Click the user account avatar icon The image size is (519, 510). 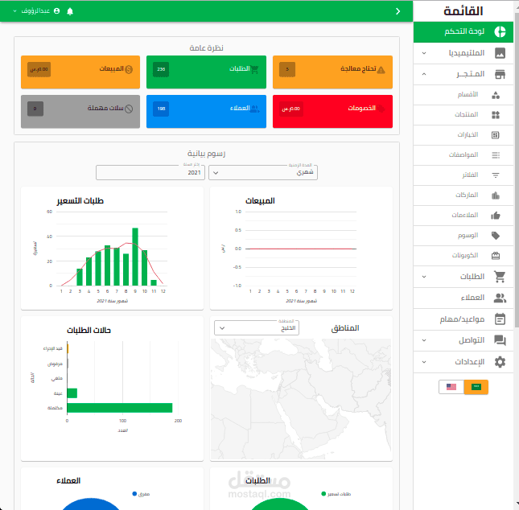tap(56, 11)
